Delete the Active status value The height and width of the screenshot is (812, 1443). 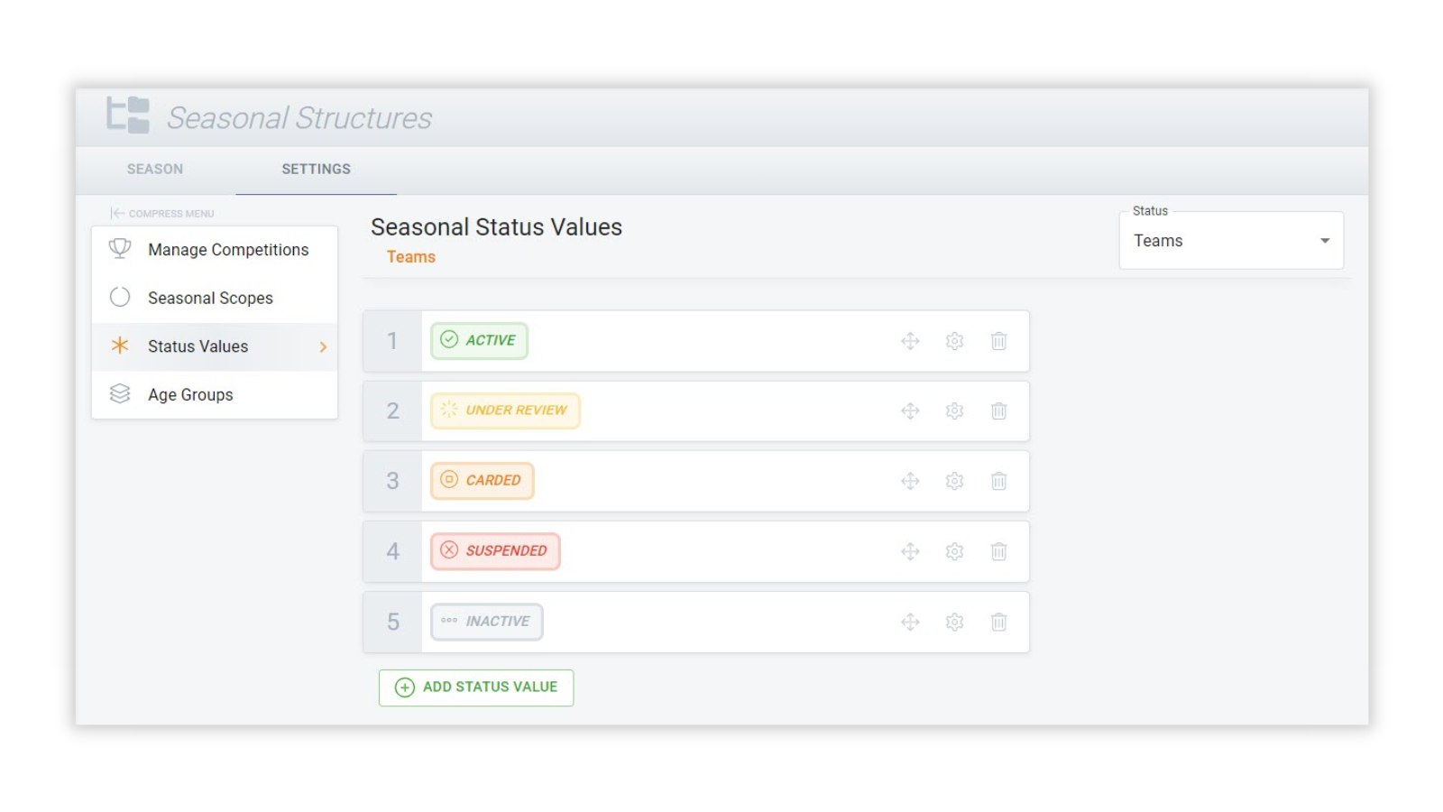pos(998,341)
